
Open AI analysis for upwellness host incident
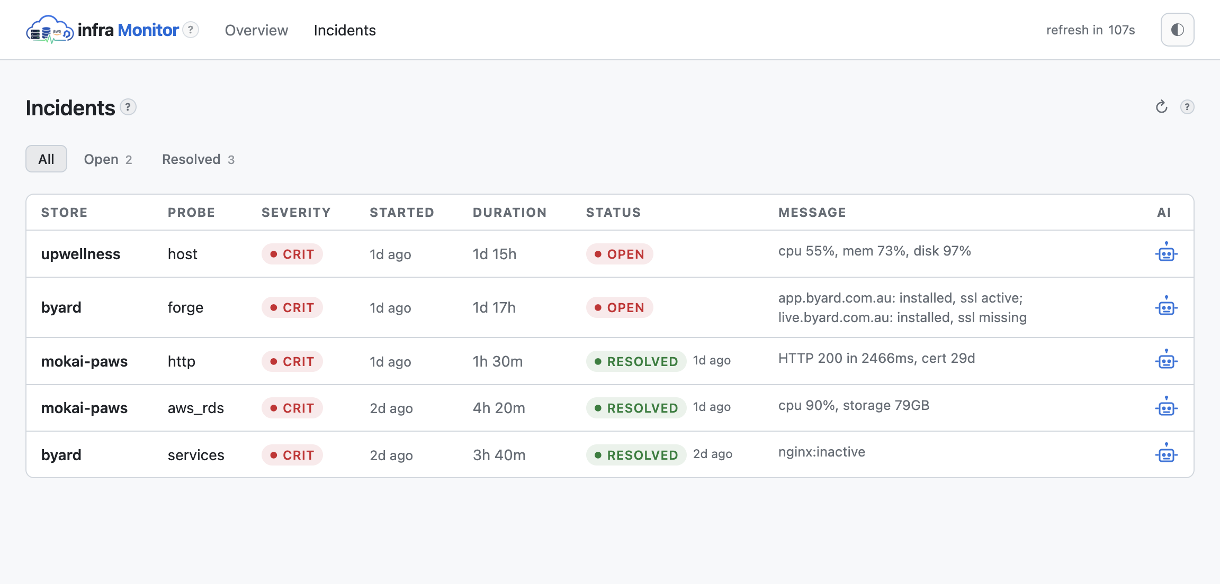pyautogui.click(x=1166, y=253)
